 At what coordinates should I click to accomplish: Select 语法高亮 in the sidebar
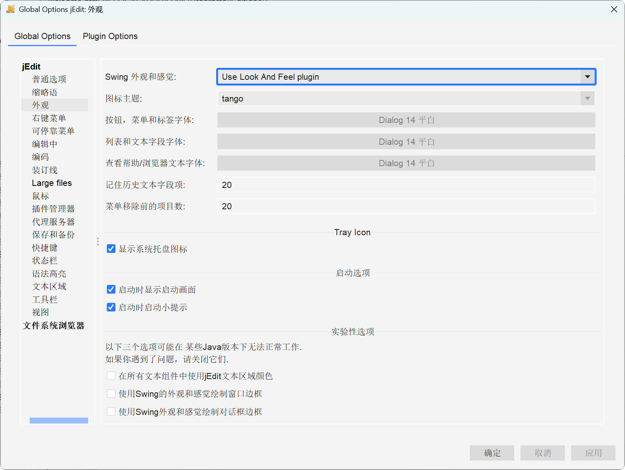pyautogui.click(x=49, y=273)
